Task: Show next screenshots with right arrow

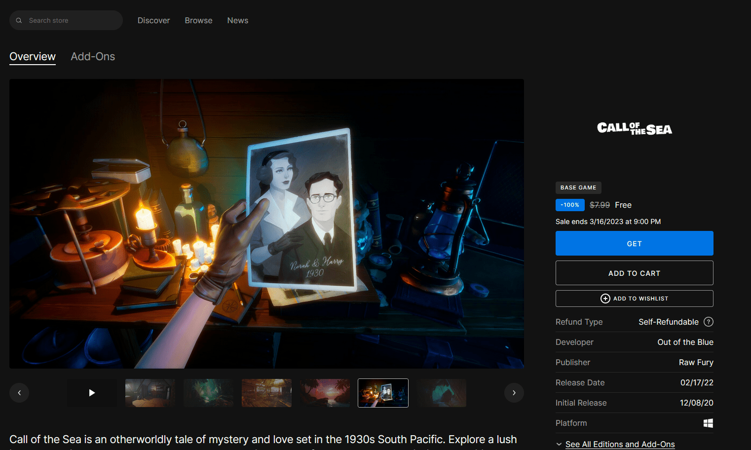Action: [514, 393]
